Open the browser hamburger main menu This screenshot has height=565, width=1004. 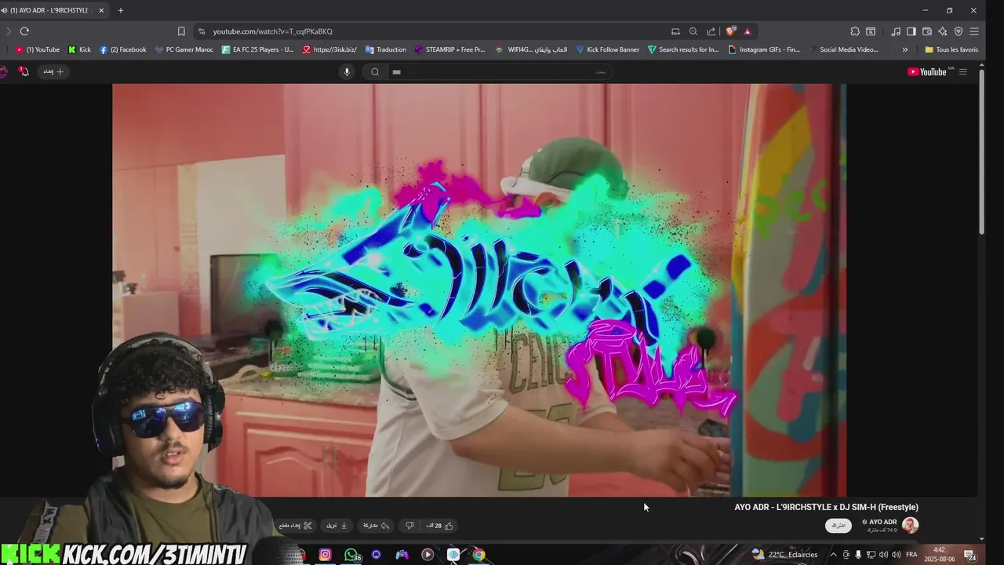pyautogui.click(x=974, y=31)
